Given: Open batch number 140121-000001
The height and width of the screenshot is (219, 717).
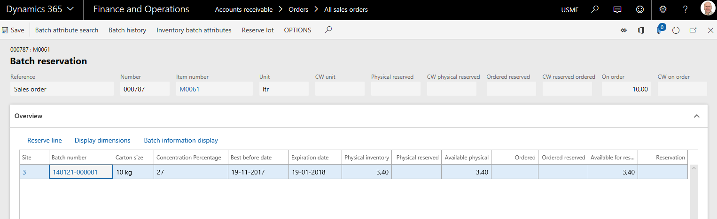Looking at the screenshot, I should click(75, 172).
